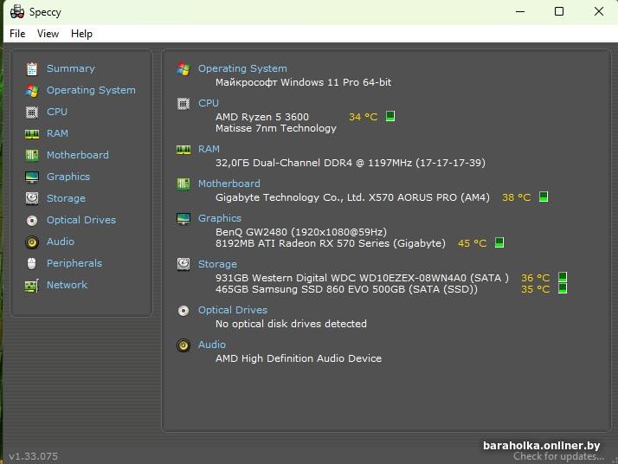Select RAM in the sidebar list
618x464 pixels.
click(57, 133)
